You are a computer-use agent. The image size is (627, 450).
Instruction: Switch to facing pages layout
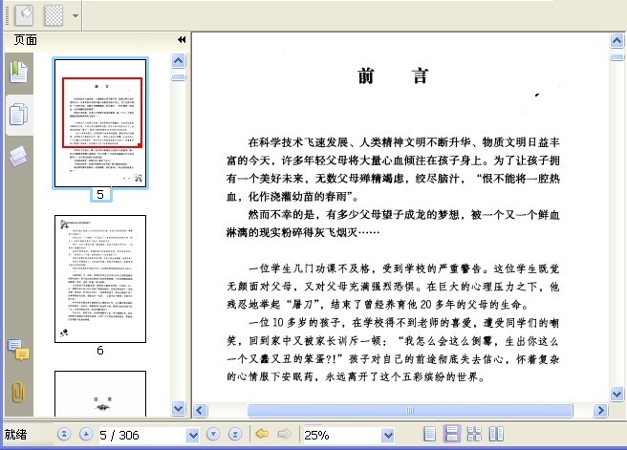point(496,434)
